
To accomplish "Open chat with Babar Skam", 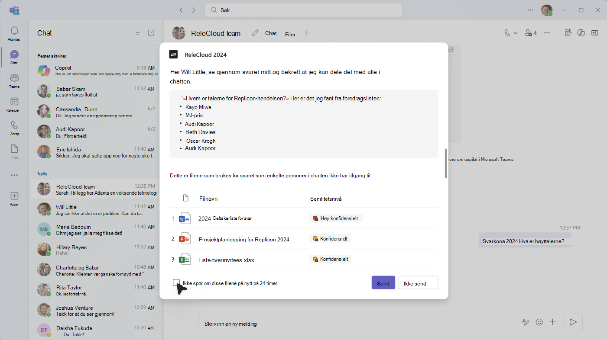I will [97, 91].
